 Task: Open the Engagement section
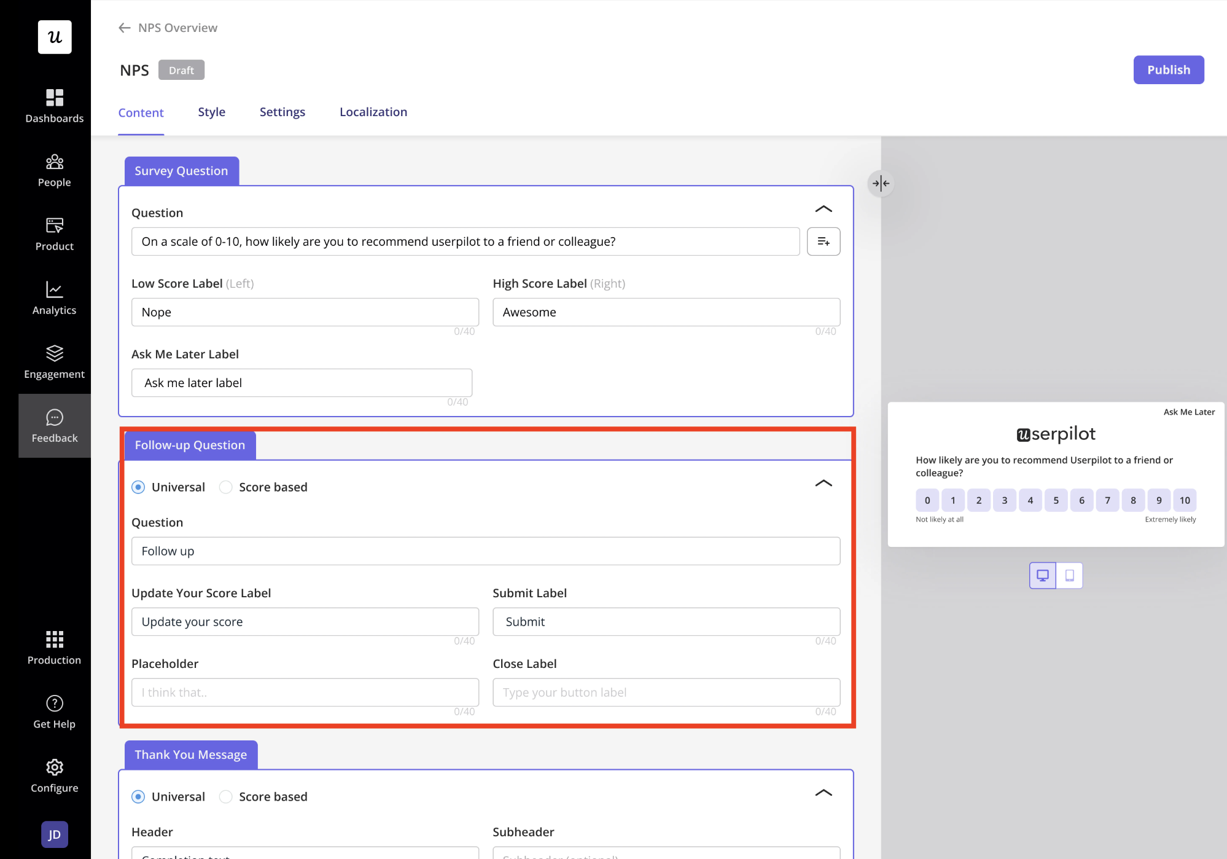[55, 362]
